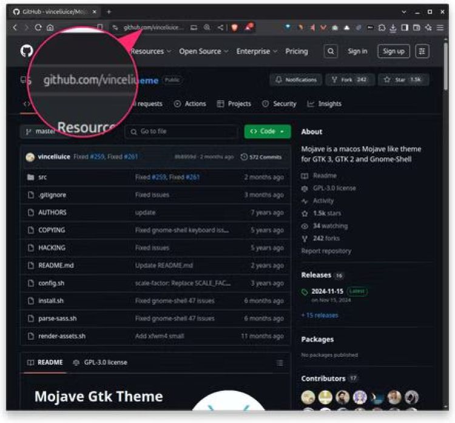The height and width of the screenshot is (423, 455).
Task: Open the GitHub search magnifier button
Action: 330,52
